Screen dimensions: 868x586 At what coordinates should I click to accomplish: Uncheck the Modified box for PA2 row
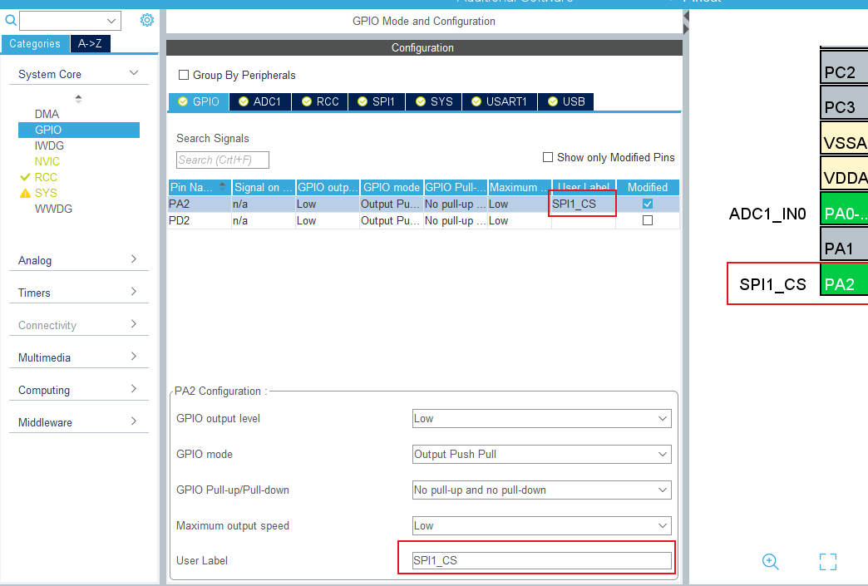pyautogui.click(x=648, y=204)
